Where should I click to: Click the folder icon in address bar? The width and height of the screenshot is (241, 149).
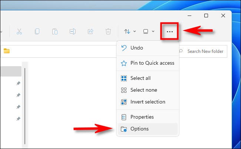click(x=7, y=51)
